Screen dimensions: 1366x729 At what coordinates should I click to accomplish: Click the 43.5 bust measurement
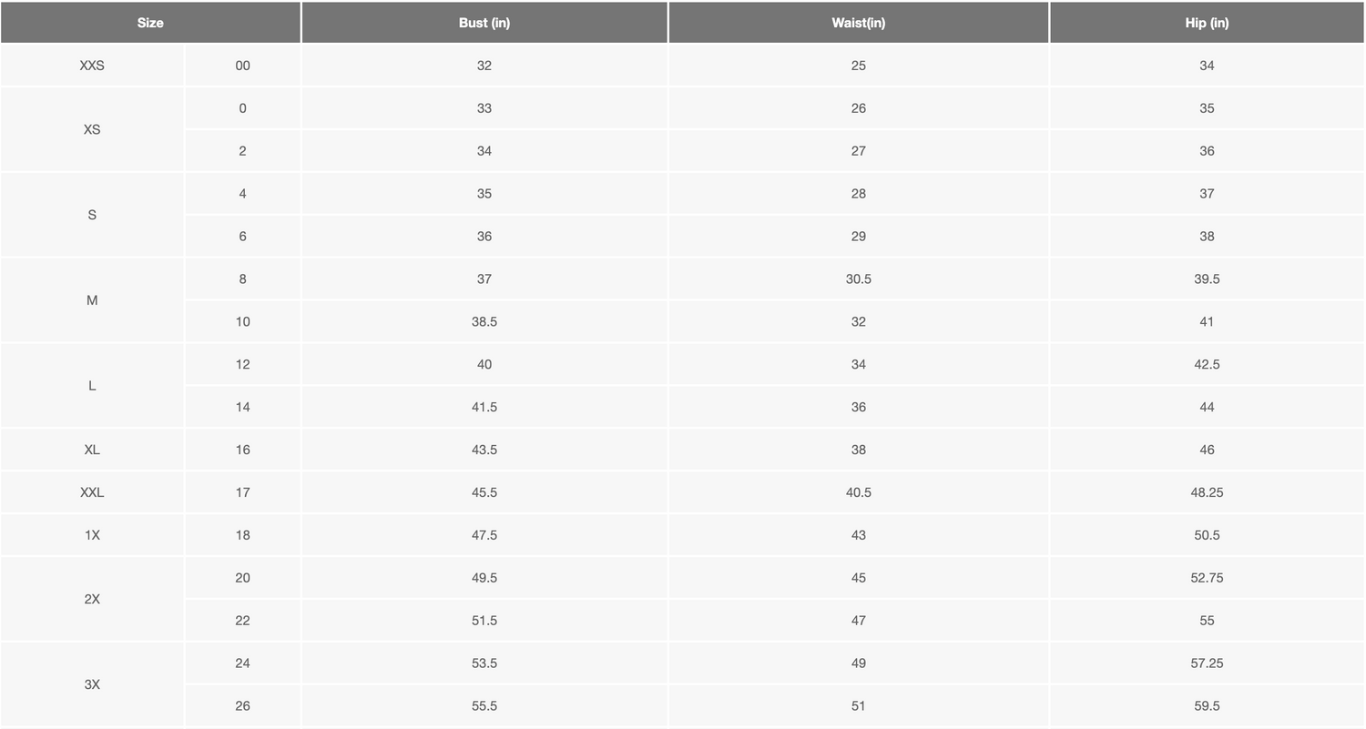click(x=484, y=450)
